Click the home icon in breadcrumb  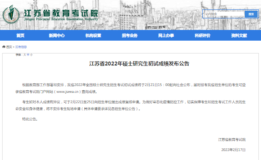[x=4, y=47]
